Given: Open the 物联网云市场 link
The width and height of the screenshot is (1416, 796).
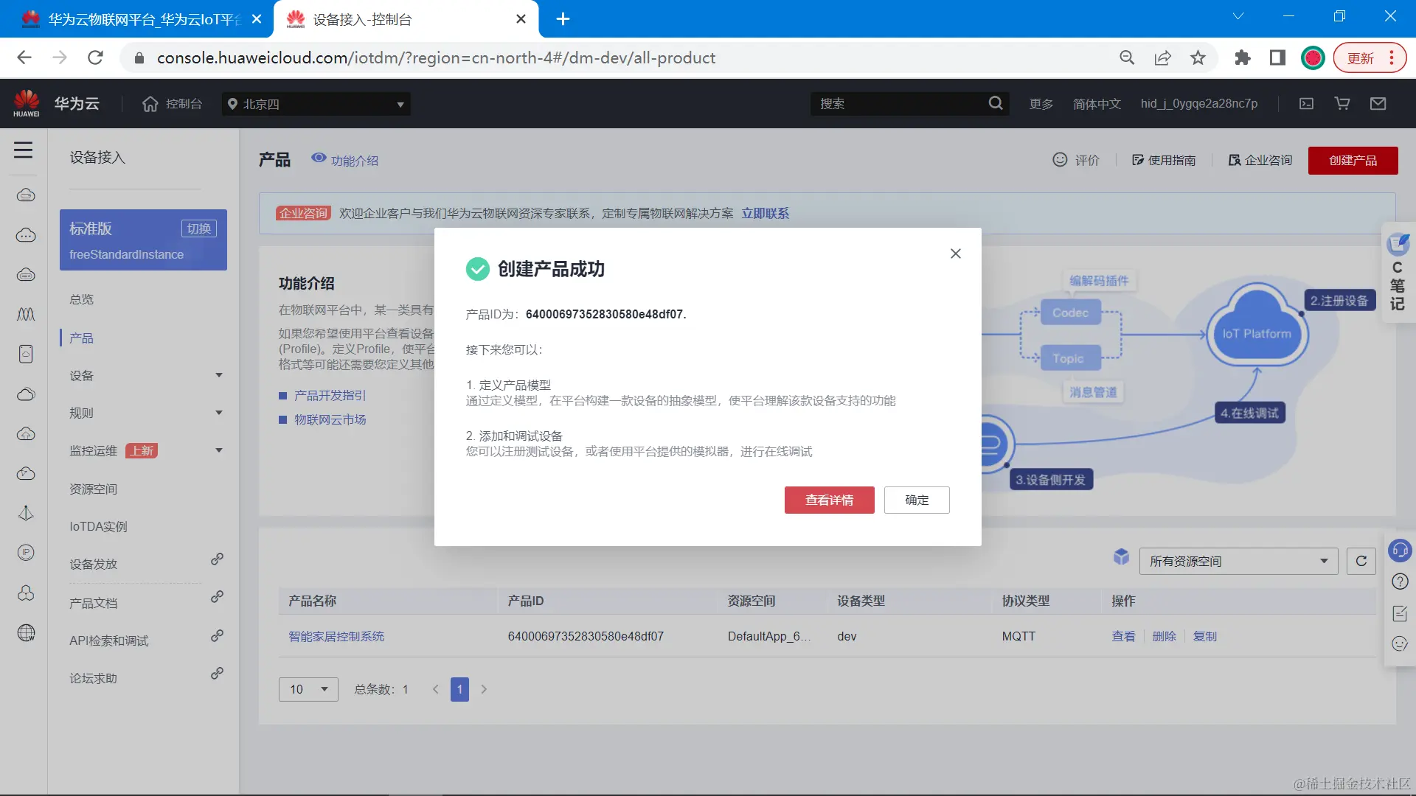Looking at the screenshot, I should click(330, 419).
